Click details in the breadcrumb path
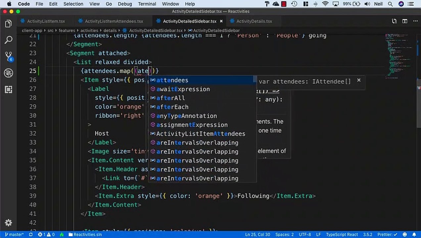The image size is (421, 238). [x=110, y=30]
